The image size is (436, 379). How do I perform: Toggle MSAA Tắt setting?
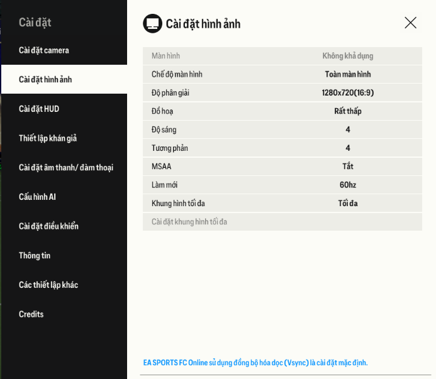[x=347, y=167]
